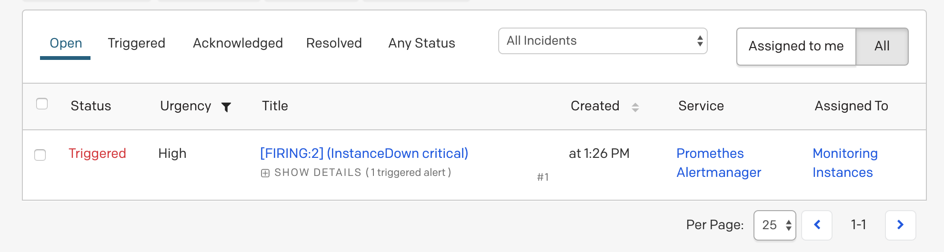
Task: Select the Open status tab
Action: (66, 43)
